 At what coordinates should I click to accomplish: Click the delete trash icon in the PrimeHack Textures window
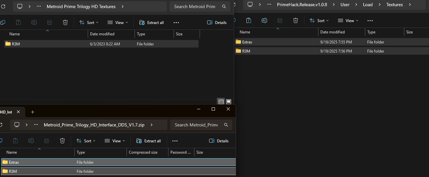point(295,20)
